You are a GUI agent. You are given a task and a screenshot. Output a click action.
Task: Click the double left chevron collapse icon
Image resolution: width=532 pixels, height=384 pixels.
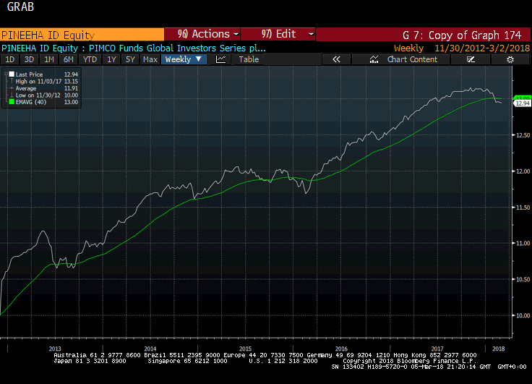coord(336,59)
